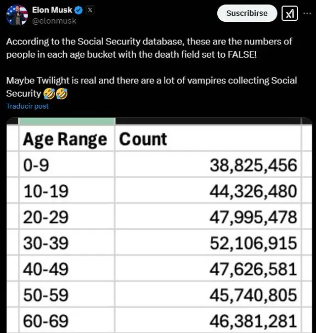The height and width of the screenshot is (333, 316).
Task: Open the Grok icon next to Suscribirse
Action: [x=289, y=14]
